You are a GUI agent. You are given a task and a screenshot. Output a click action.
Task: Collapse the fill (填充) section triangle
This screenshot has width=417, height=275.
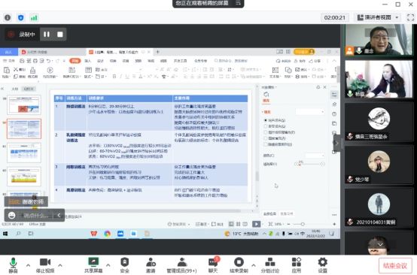click(x=263, y=112)
